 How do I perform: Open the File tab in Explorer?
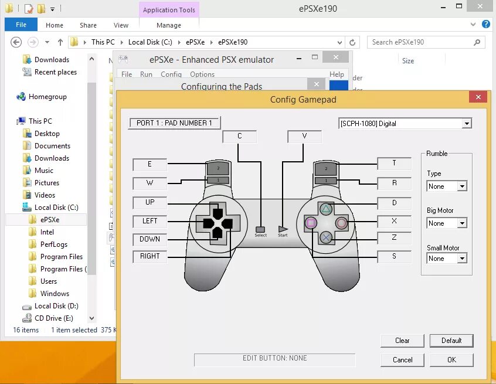(21, 25)
